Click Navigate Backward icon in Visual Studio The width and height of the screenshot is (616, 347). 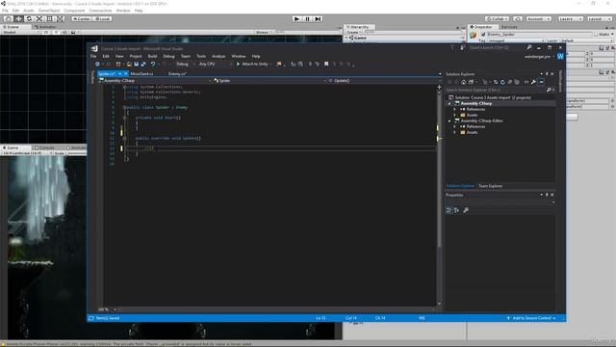97,64
